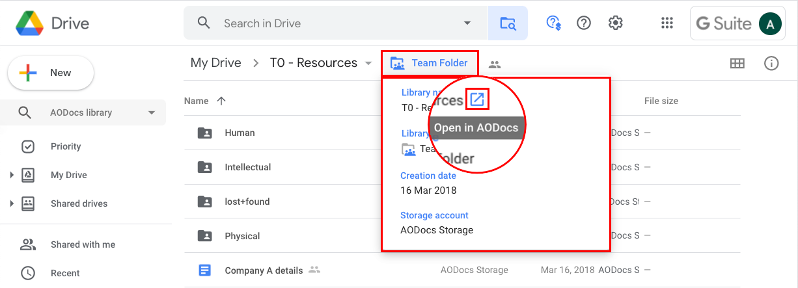
Task: Click the AODocs support icon
Action: tap(553, 23)
